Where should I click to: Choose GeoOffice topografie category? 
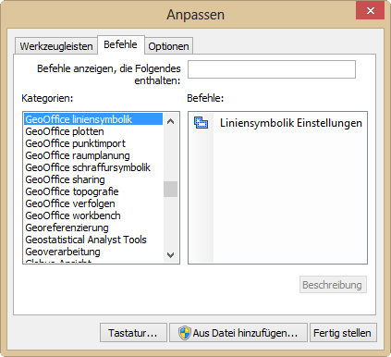[93, 191]
